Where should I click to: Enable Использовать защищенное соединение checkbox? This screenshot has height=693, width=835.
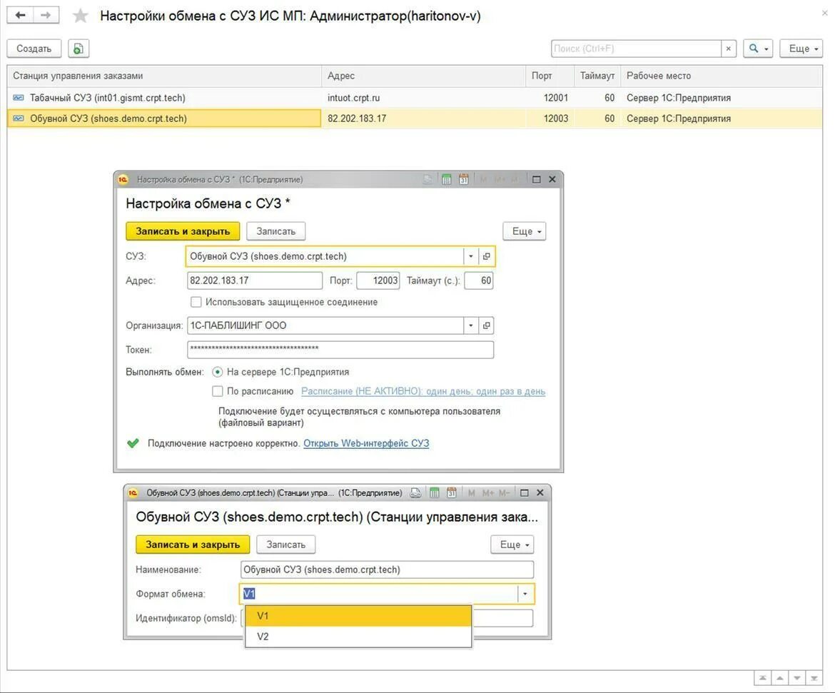point(196,302)
